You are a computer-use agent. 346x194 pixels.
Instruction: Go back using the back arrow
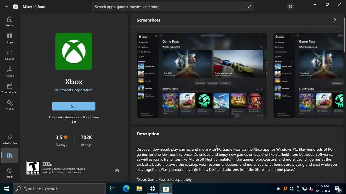6,6
